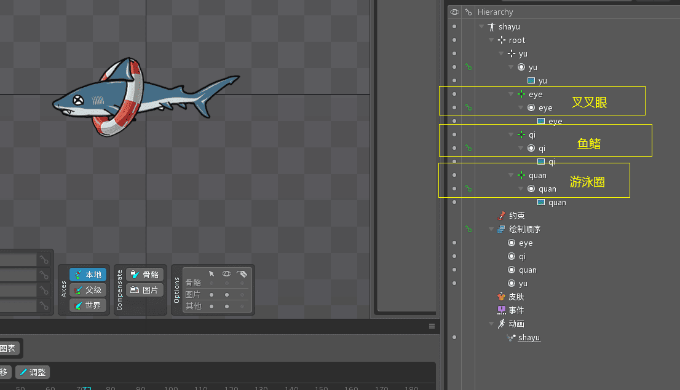Viewport: 680px width, 390px height.
Task: Click the 事件 events icon
Action: pos(501,310)
